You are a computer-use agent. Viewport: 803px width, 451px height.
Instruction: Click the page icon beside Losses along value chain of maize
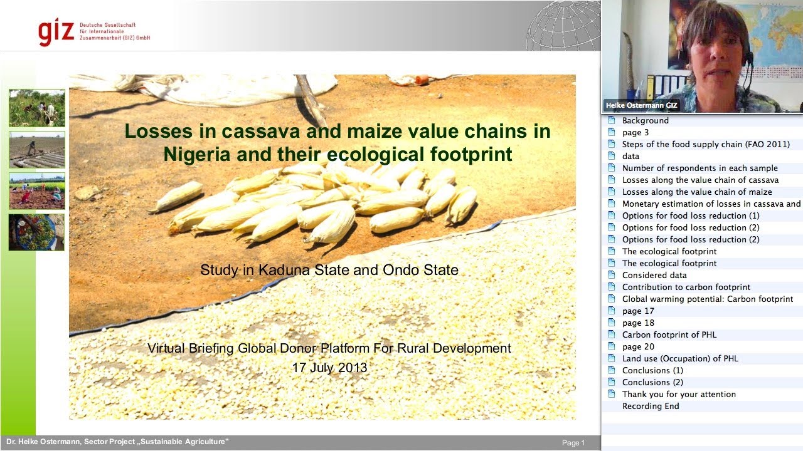coord(612,192)
